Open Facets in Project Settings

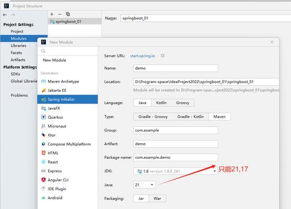(x=16, y=53)
